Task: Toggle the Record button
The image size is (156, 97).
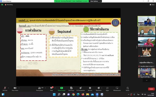Action: click(x=90, y=89)
